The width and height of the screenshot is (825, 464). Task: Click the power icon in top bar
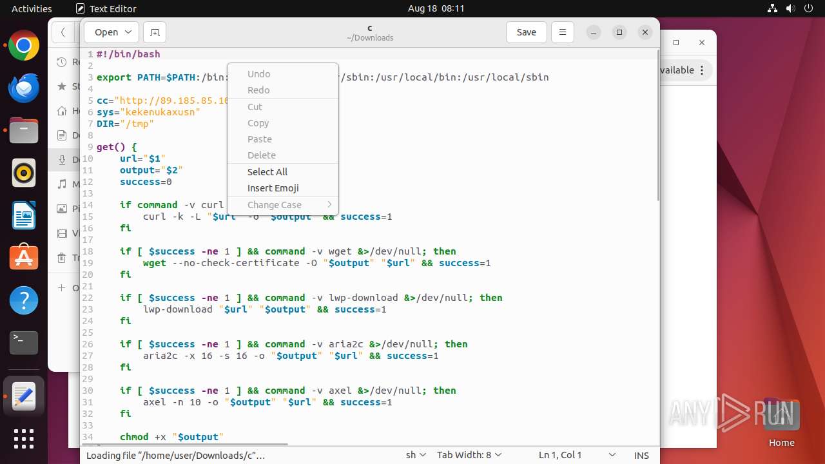click(809, 8)
